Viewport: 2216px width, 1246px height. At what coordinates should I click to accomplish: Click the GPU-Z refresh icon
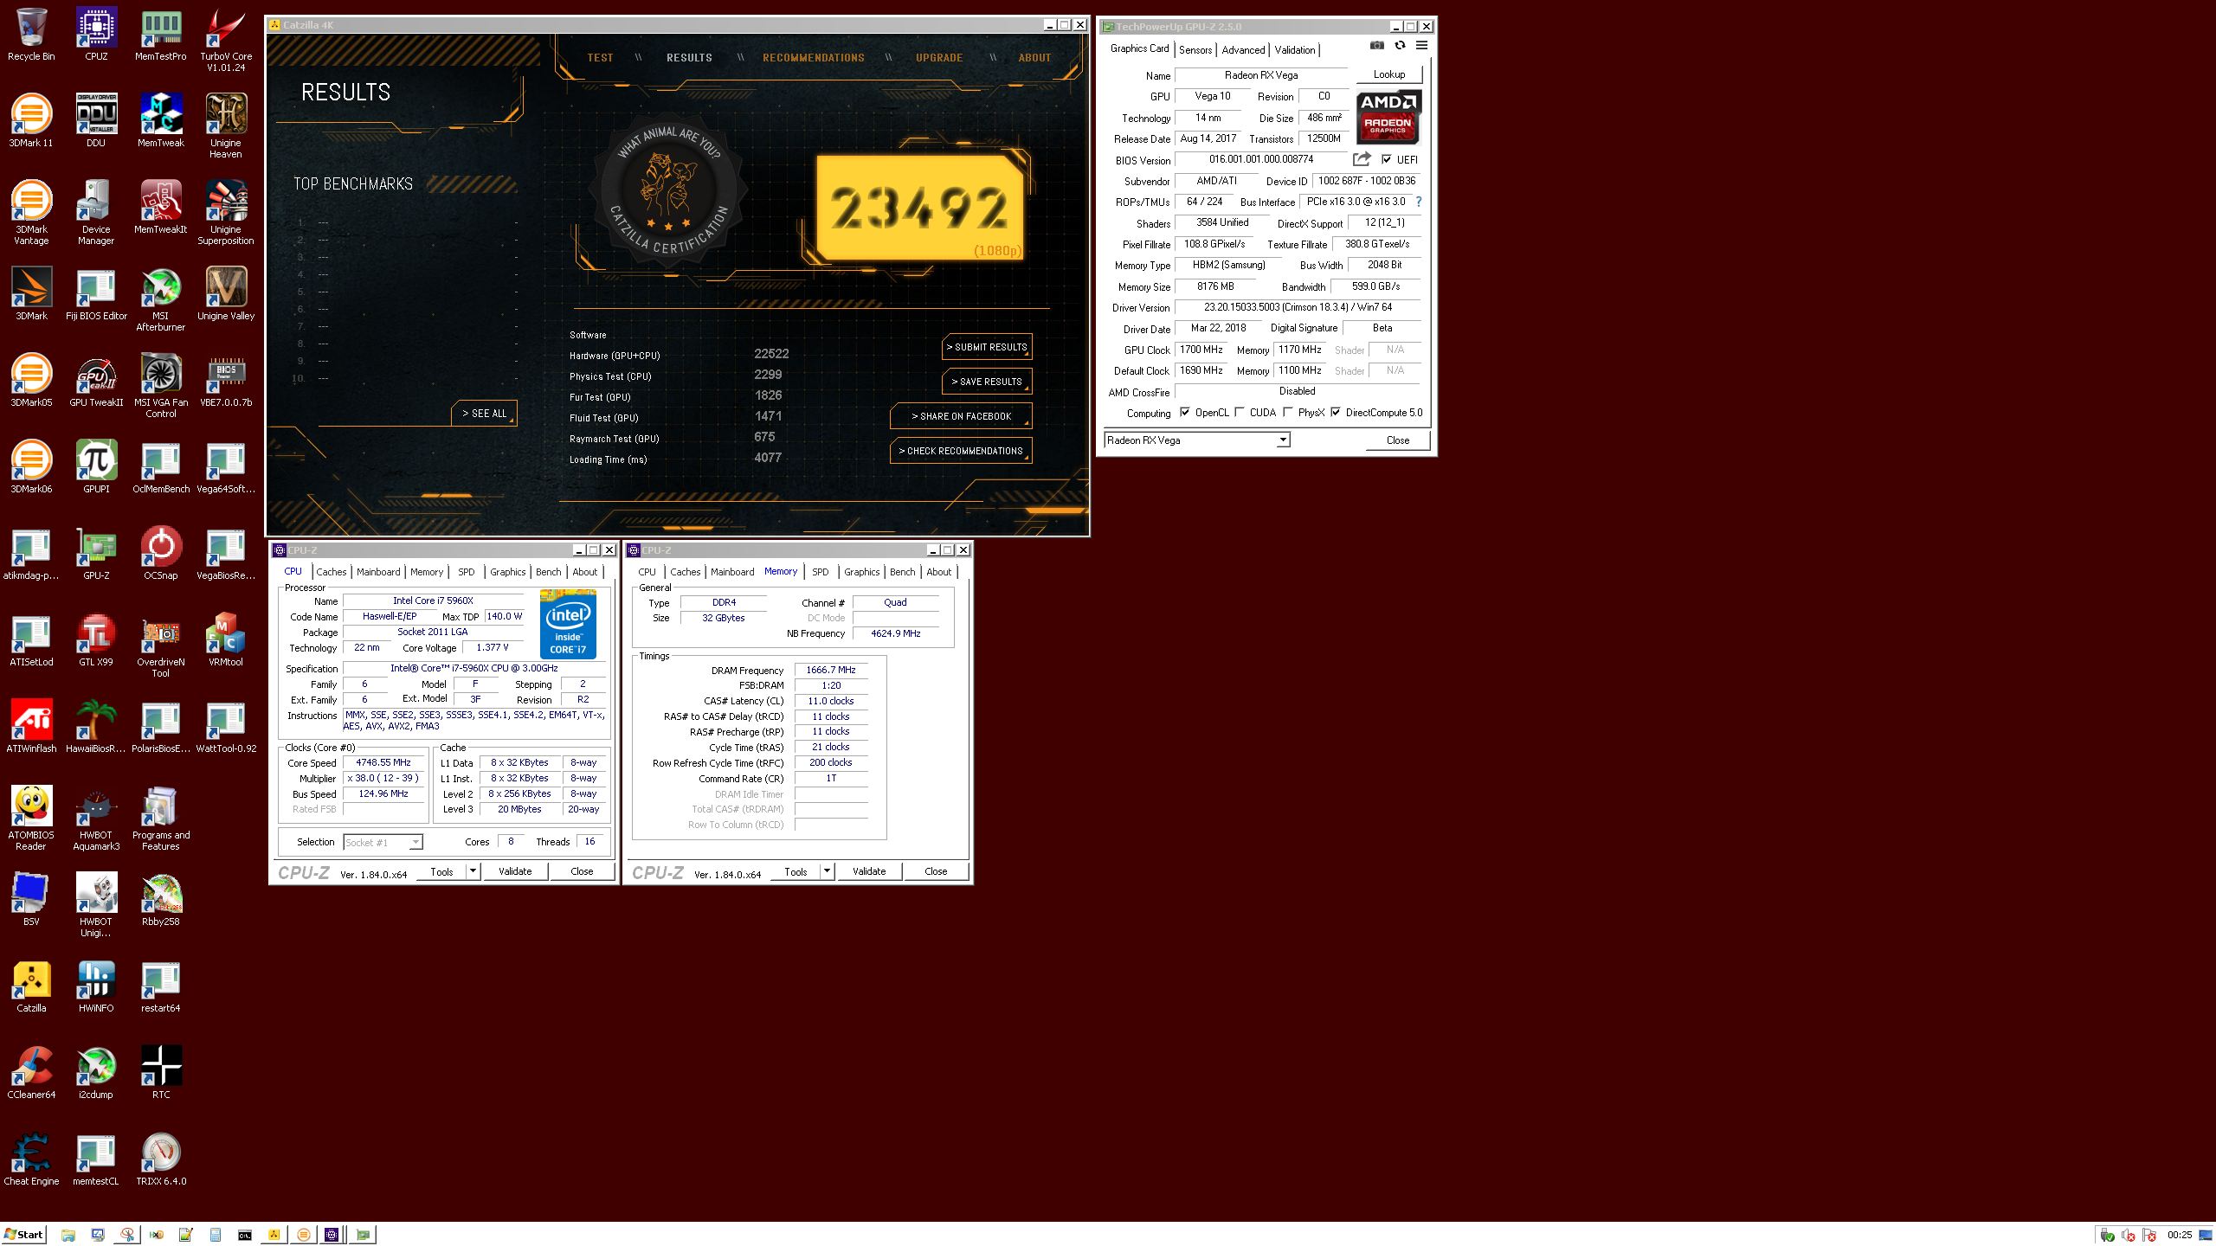[x=1400, y=46]
